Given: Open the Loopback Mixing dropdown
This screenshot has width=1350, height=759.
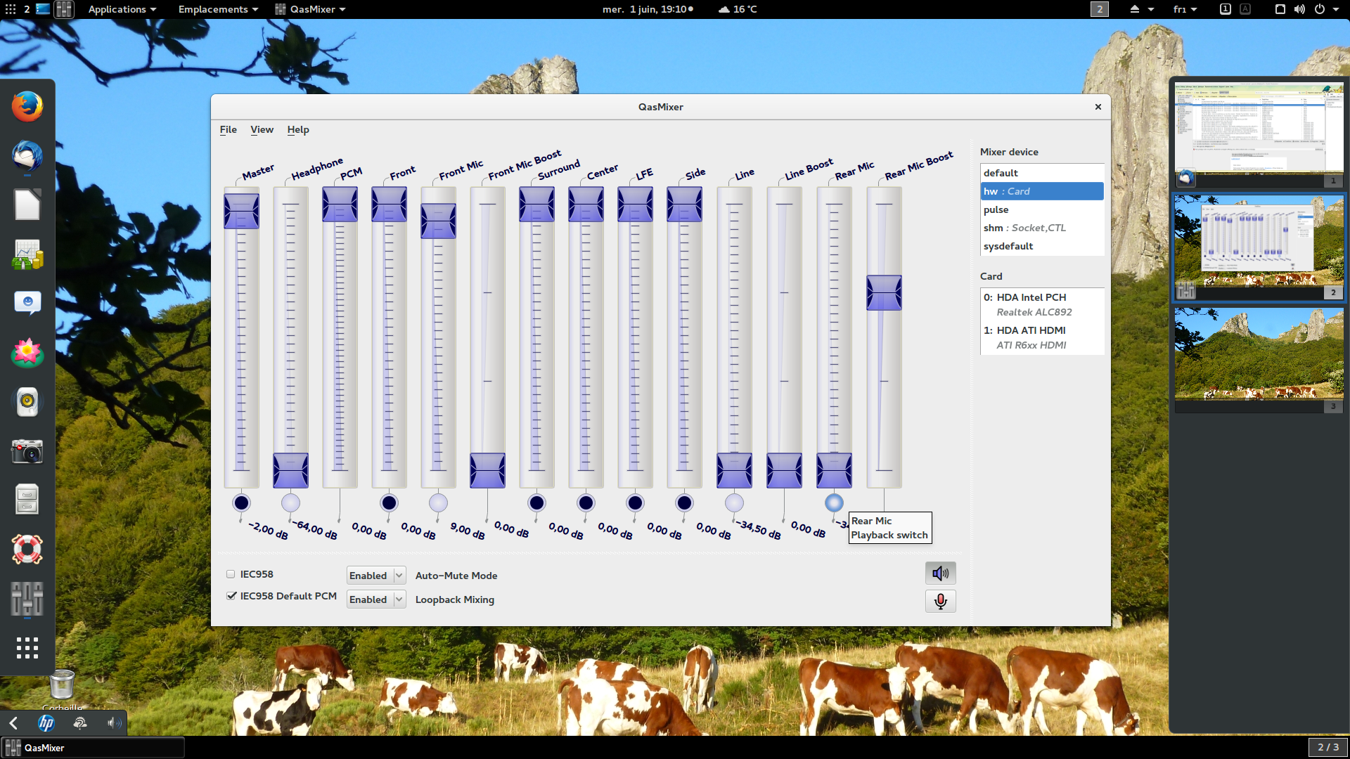Looking at the screenshot, I should point(376,599).
